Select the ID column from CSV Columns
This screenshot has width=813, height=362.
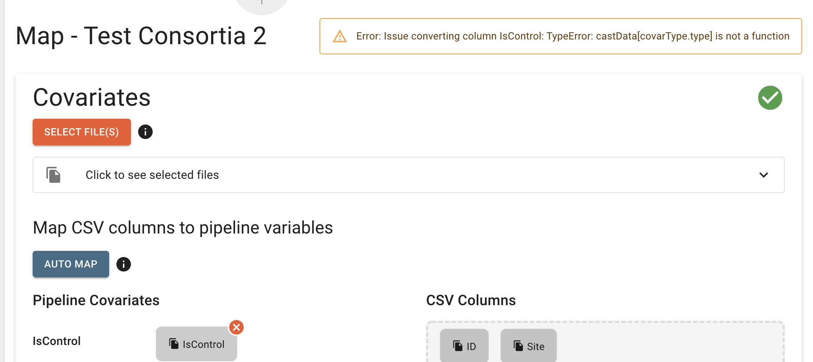tap(464, 346)
